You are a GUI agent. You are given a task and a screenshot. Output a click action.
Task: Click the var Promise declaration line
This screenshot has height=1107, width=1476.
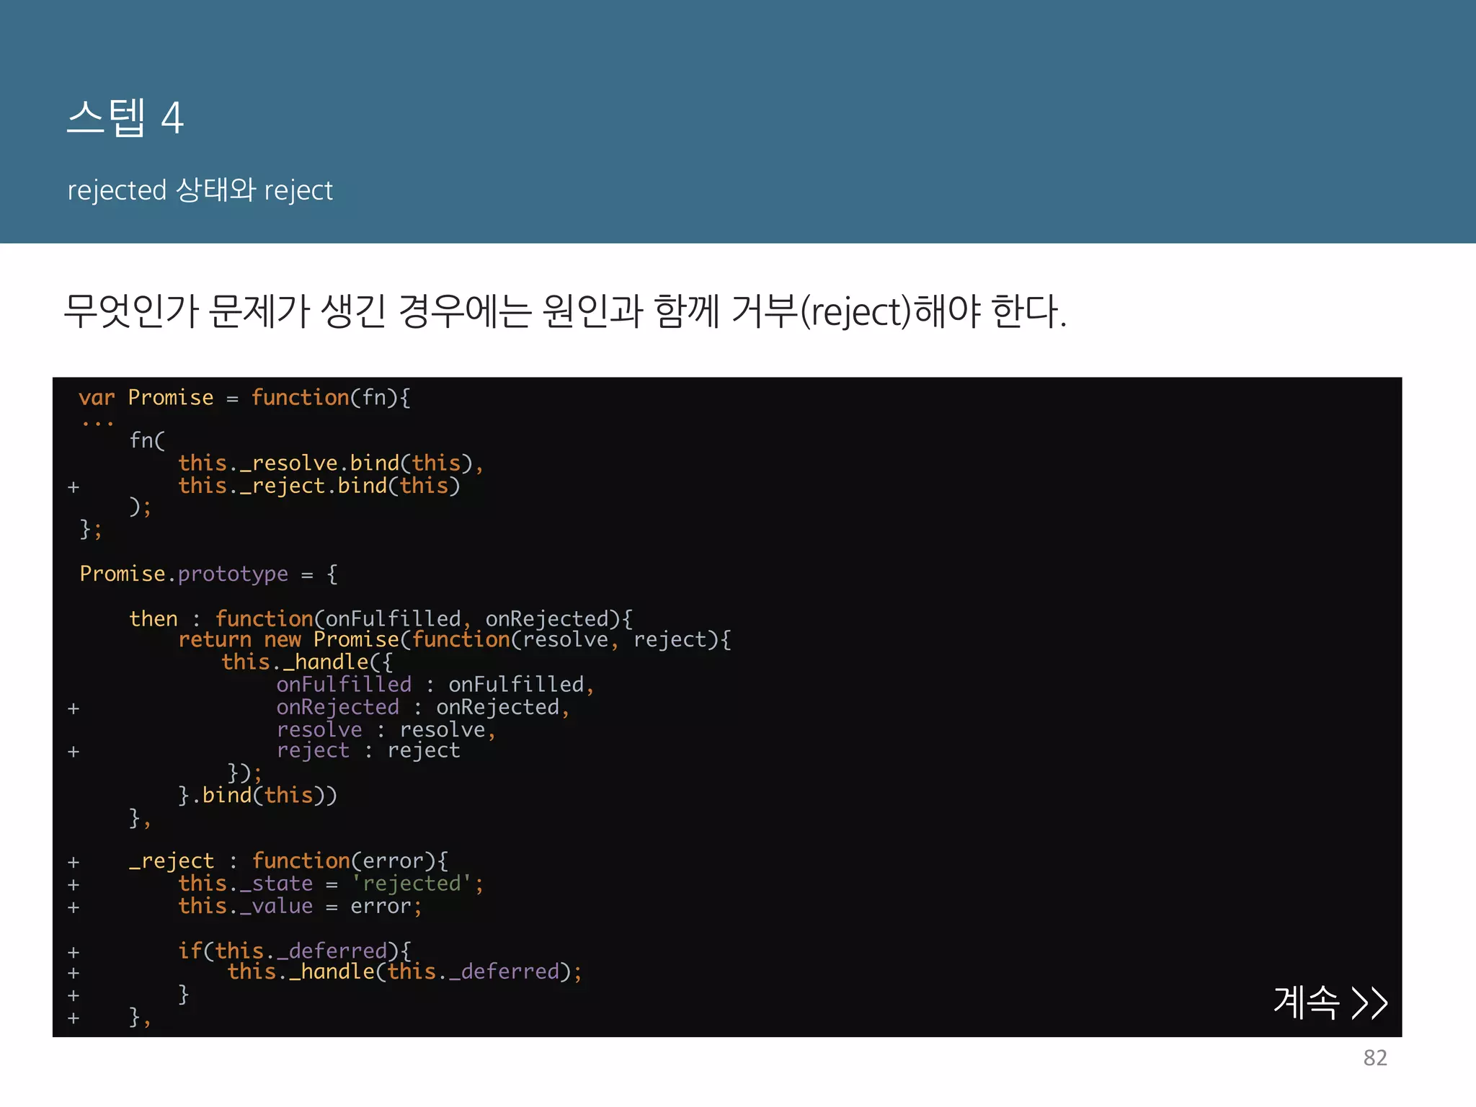click(x=244, y=398)
